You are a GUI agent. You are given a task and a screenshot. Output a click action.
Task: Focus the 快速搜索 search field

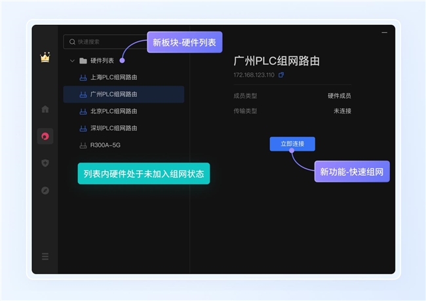coord(105,42)
